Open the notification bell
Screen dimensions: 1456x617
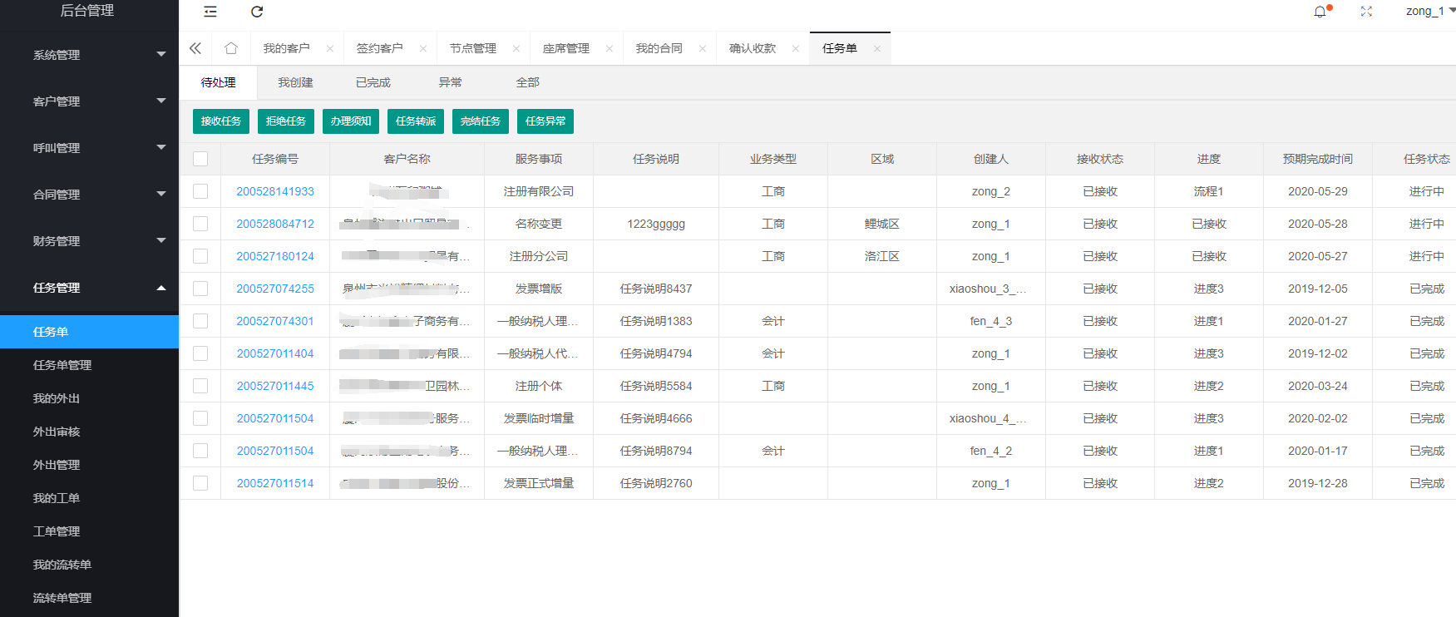pos(1320,12)
